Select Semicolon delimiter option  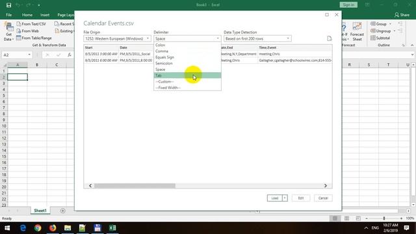[187, 64]
